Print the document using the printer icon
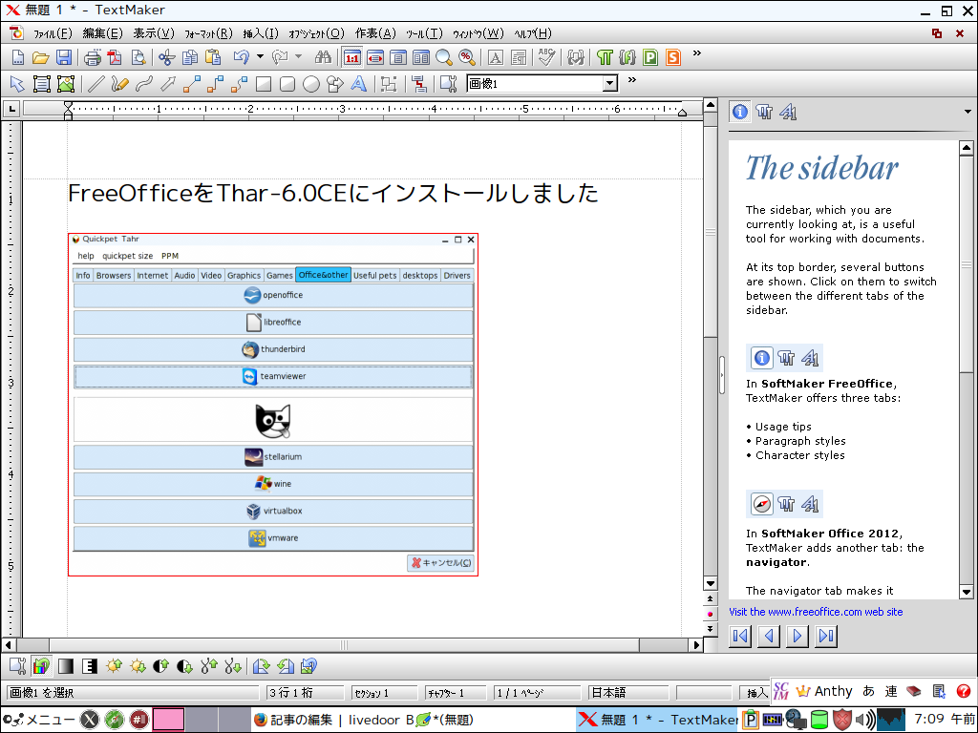This screenshot has width=978, height=733. pos(93,58)
